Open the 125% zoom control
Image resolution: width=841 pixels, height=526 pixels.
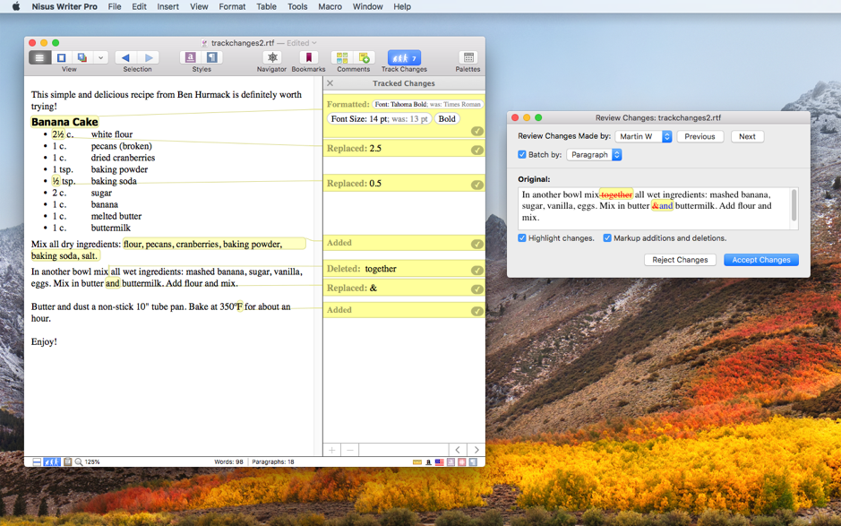click(88, 461)
